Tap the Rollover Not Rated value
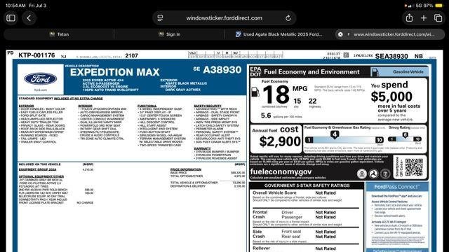 pos(326,248)
